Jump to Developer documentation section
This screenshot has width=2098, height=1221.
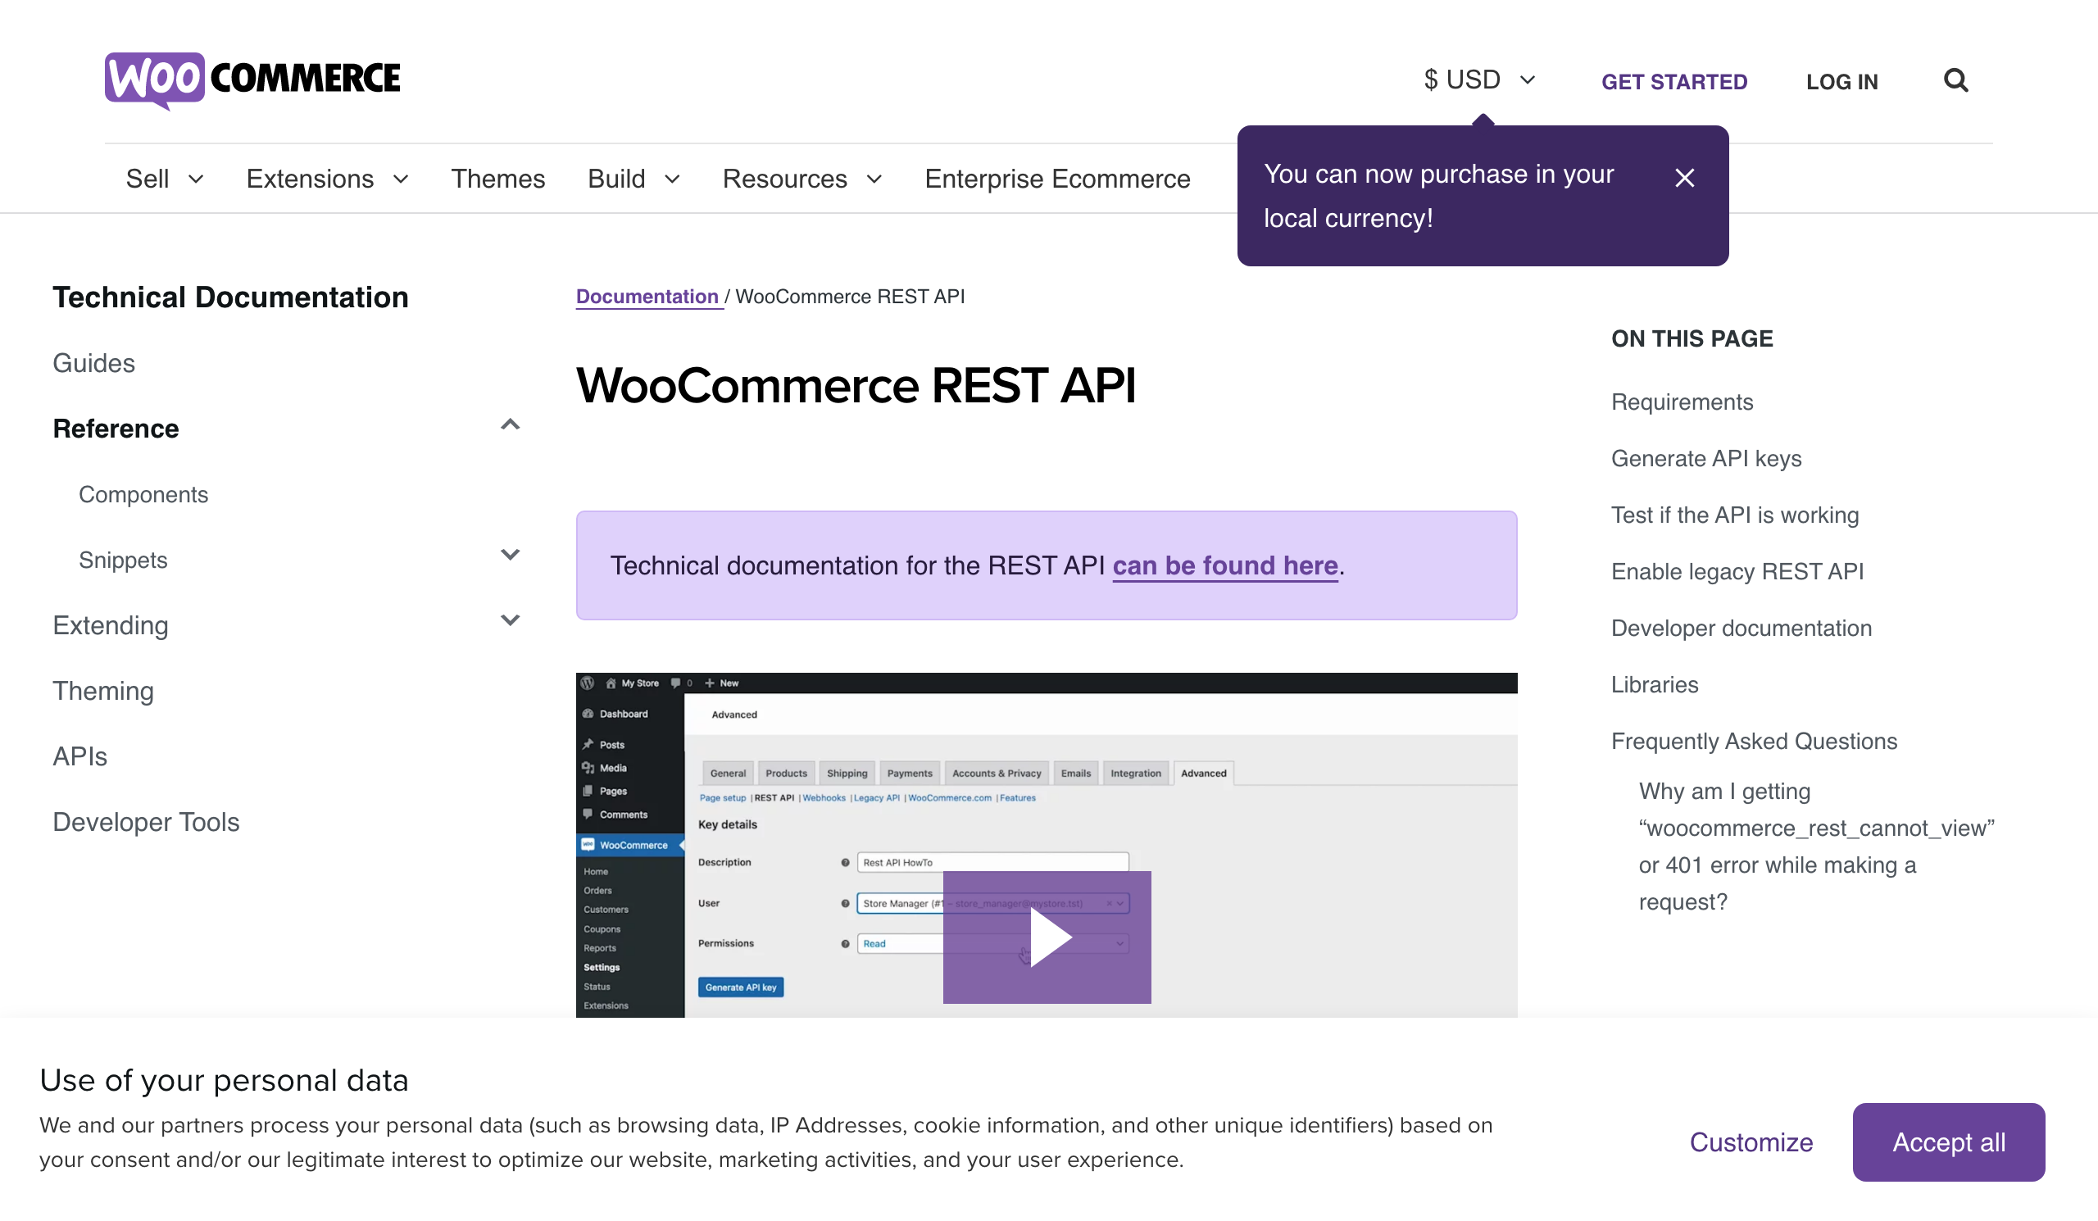[1742, 629]
